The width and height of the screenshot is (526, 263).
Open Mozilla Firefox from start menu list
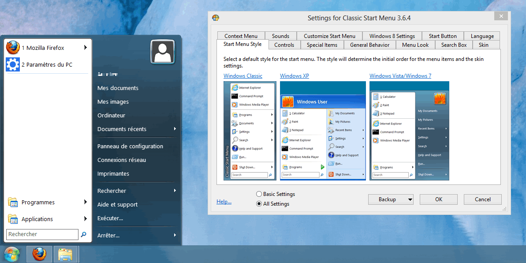pyautogui.click(x=48, y=48)
